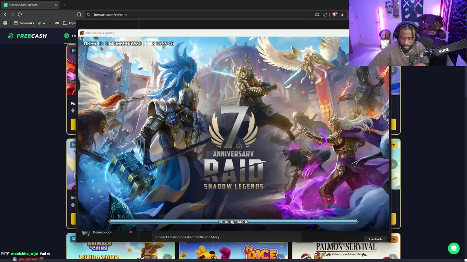The image size is (467, 262).
Task: Open the green W bookmark
Action: click(x=41, y=23)
